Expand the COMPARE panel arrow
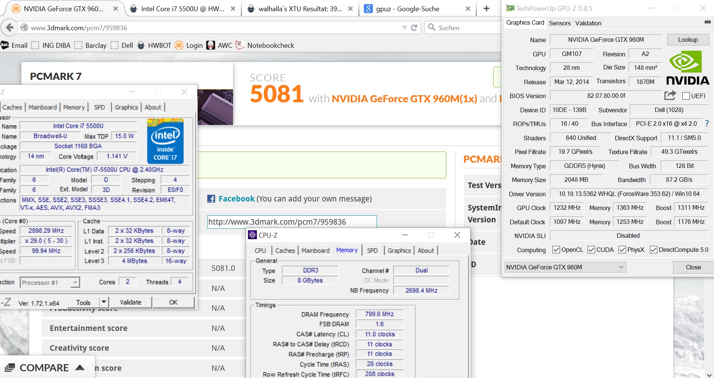 pyautogui.click(x=80, y=368)
